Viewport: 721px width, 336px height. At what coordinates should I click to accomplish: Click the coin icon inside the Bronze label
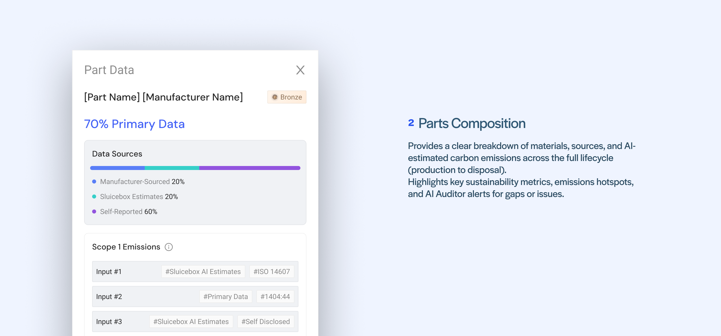pyautogui.click(x=275, y=97)
